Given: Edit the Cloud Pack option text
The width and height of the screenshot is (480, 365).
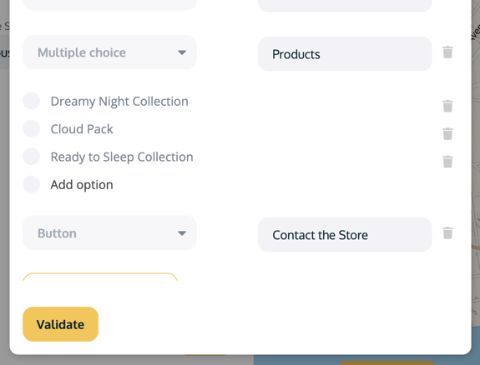Looking at the screenshot, I should tap(82, 129).
